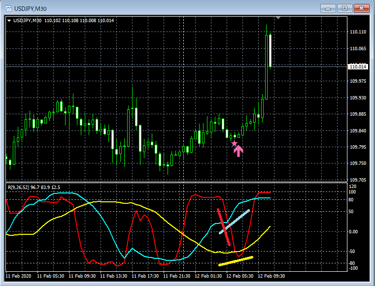Viewport: 375px width, 286px height.
Task: Click the USDJPY,M30 chart window icon
Action: pos(8,9)
